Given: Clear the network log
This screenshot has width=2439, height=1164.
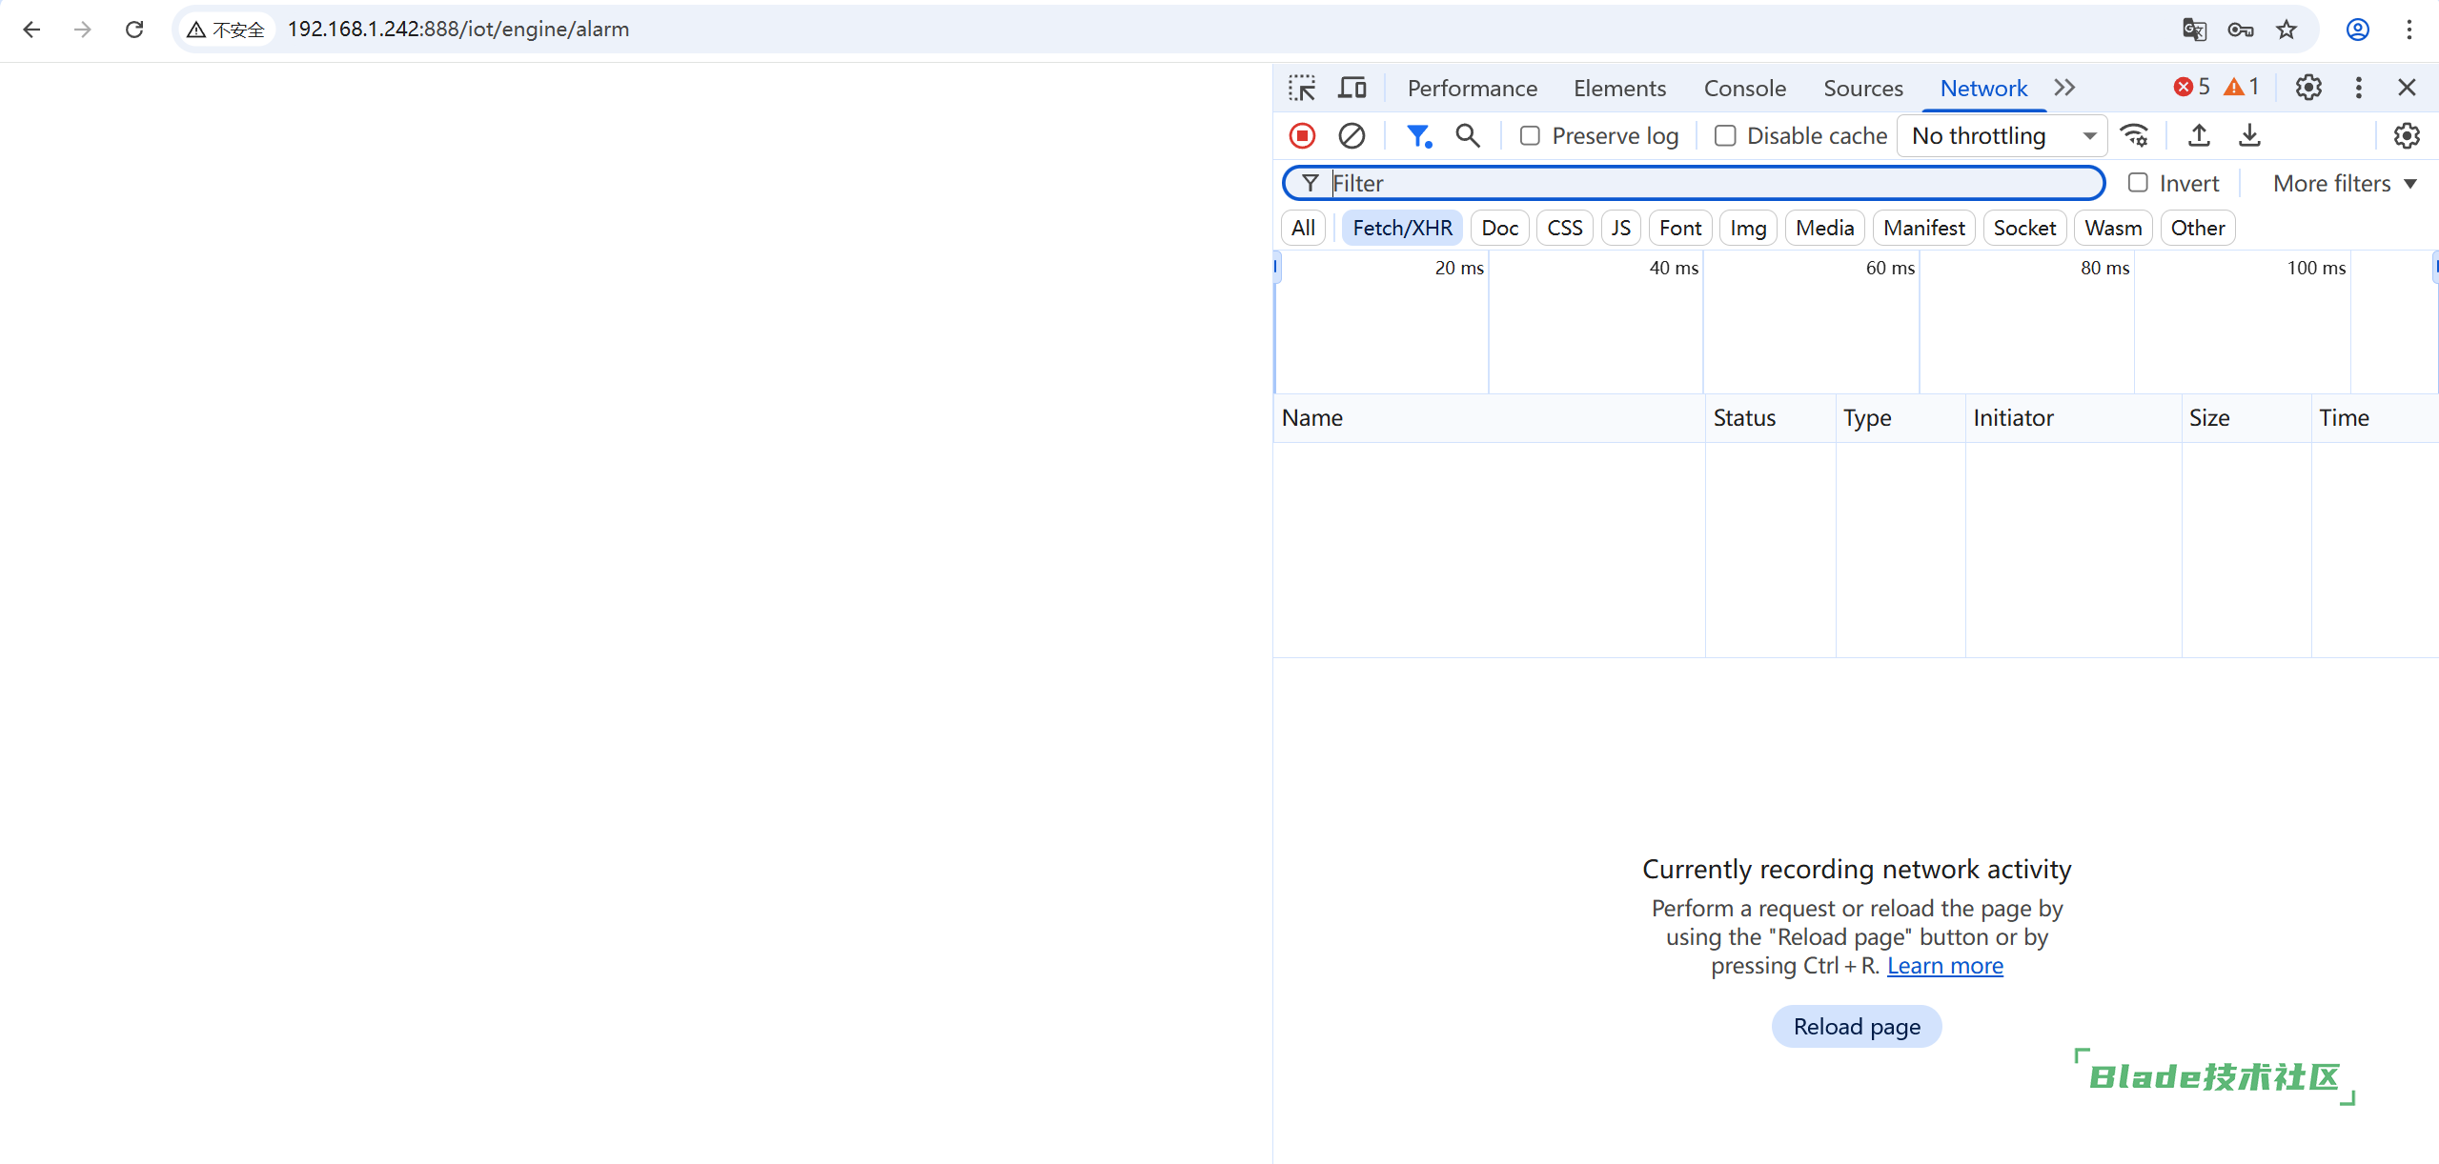Looking at the screenshot, I should 1352,136.
